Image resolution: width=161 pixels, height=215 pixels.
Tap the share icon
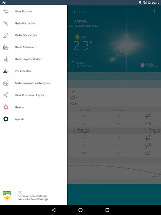coord(6,95)
